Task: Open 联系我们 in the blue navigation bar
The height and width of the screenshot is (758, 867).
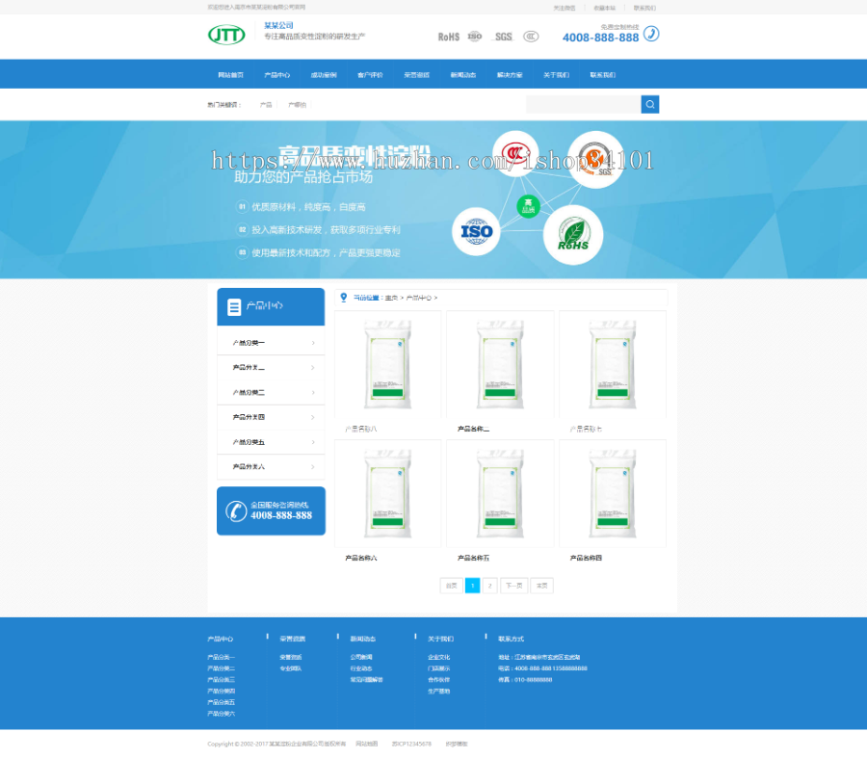Action: (x=602, y=75)
